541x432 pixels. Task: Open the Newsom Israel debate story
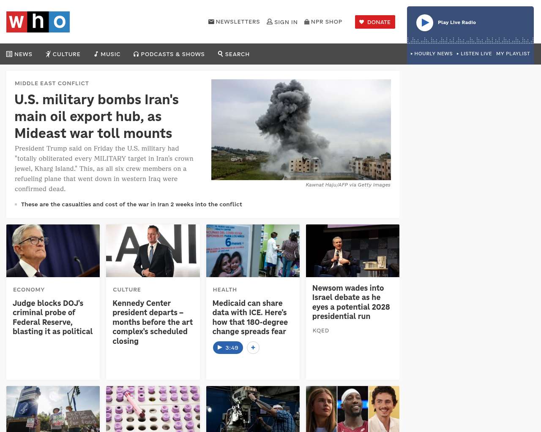tap(351, 302)
